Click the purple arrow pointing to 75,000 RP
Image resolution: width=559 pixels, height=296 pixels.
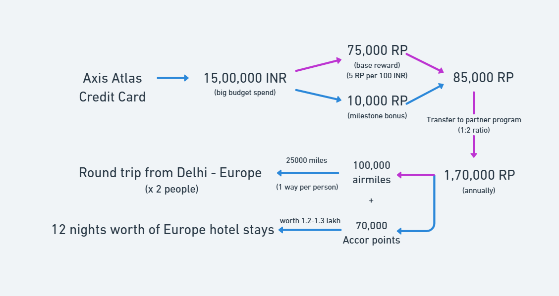[318, 65]
